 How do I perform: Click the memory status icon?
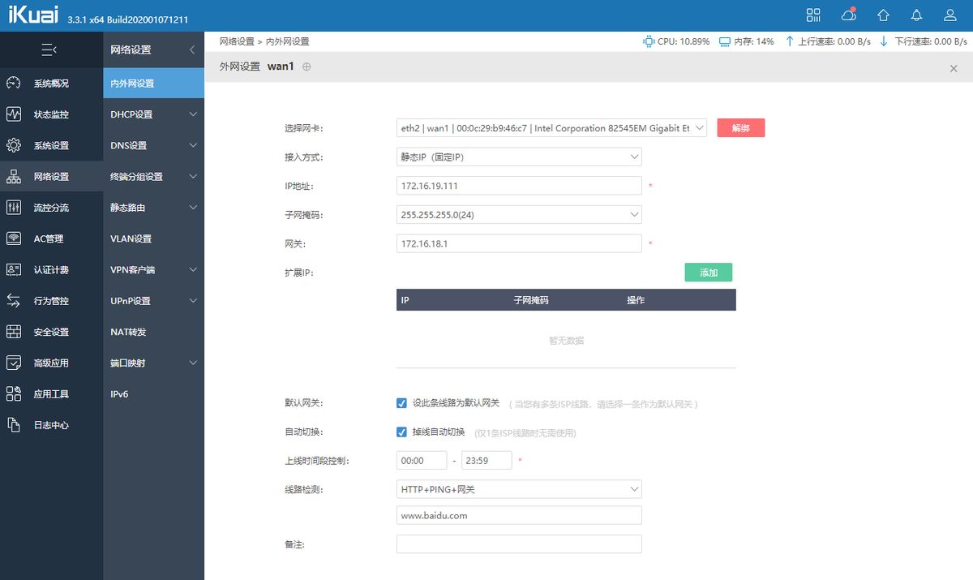tap(725, 41)
